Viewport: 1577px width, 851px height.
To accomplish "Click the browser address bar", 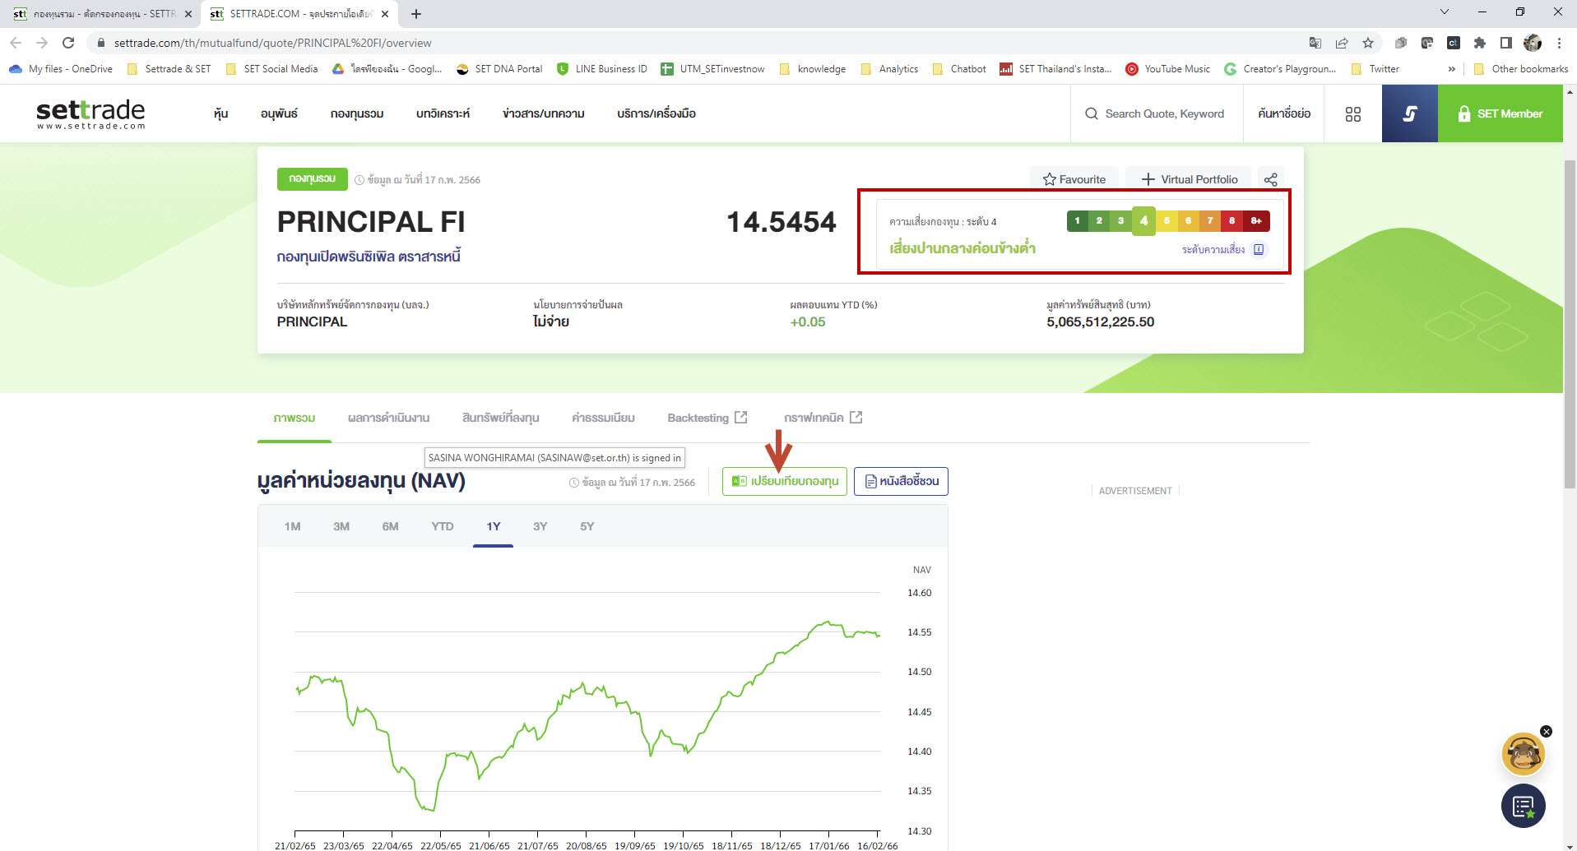I will [x=329, y=43].
